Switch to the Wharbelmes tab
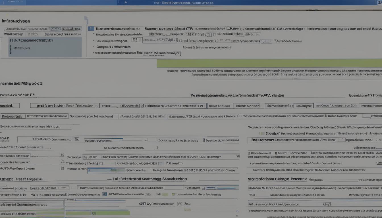 [13, 34]
